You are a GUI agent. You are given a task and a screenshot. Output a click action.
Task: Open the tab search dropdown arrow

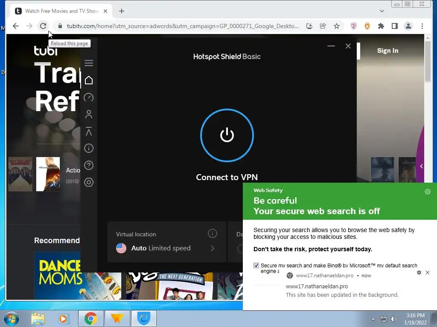point(382,11)
